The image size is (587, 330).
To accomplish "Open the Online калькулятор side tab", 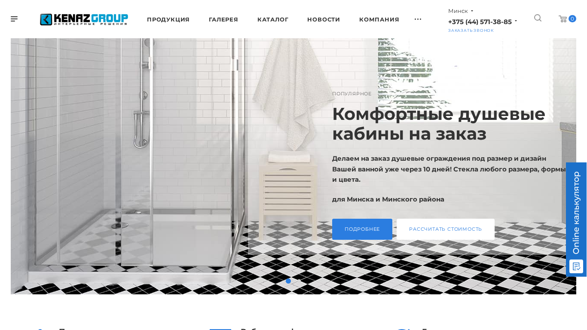I will [x=576, y=213].
